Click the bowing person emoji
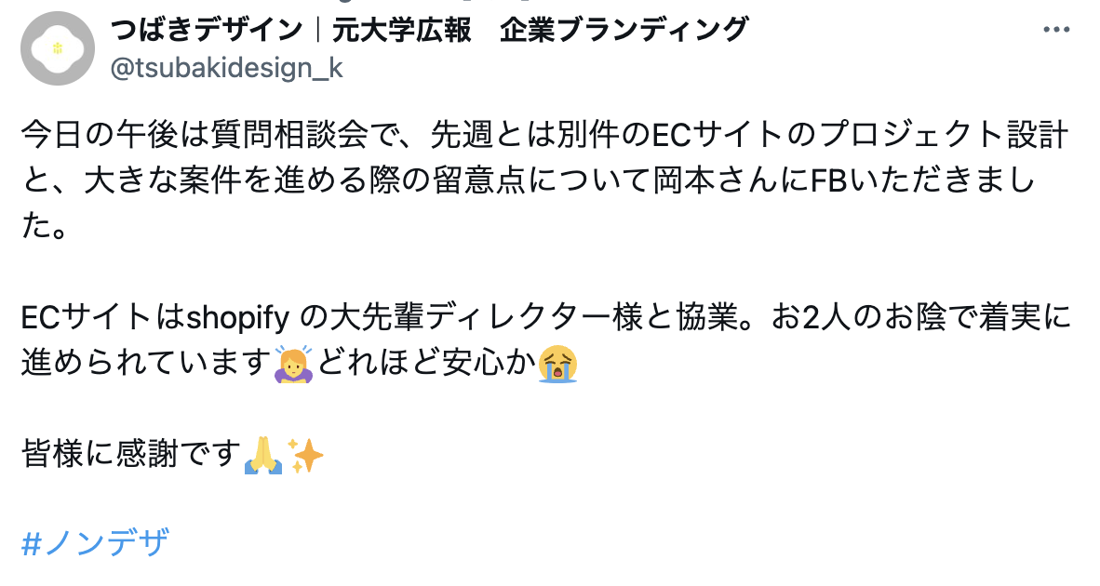Viewport: 1100px width, 586px height. 293,363
